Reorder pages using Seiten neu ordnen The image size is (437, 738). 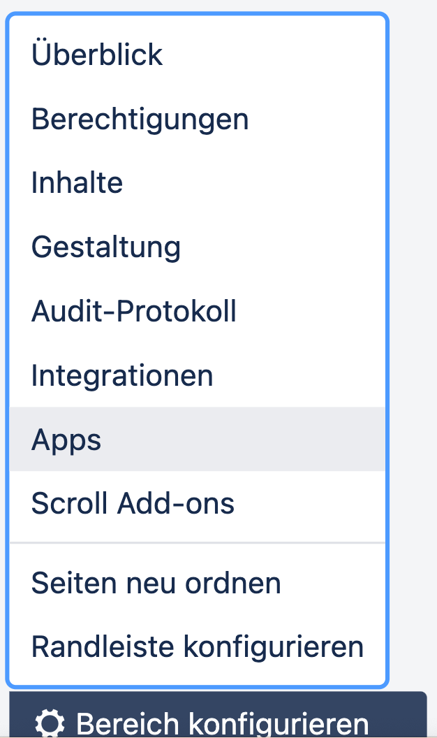(156, 583)
